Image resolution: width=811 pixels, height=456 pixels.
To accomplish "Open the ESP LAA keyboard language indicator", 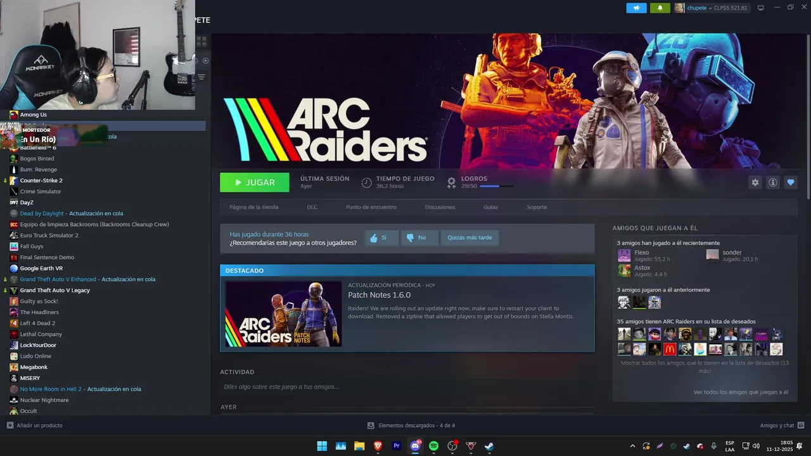I will click(x=730, y=446).
